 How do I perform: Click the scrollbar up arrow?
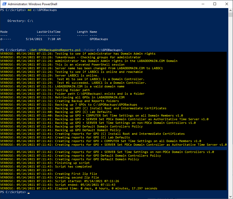(x=230, y=10)
